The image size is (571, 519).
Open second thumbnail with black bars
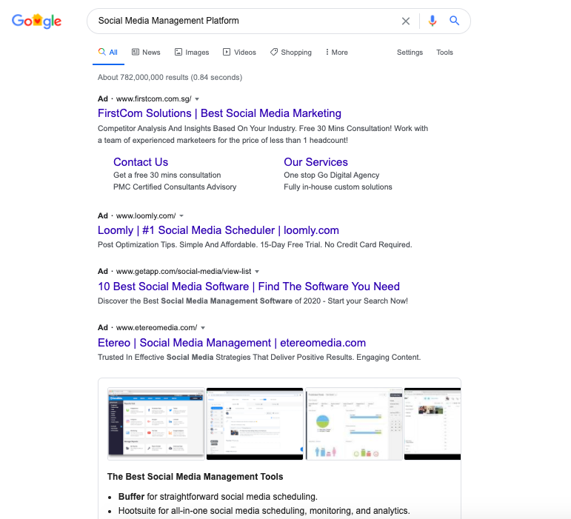click(x=255, y=423)
